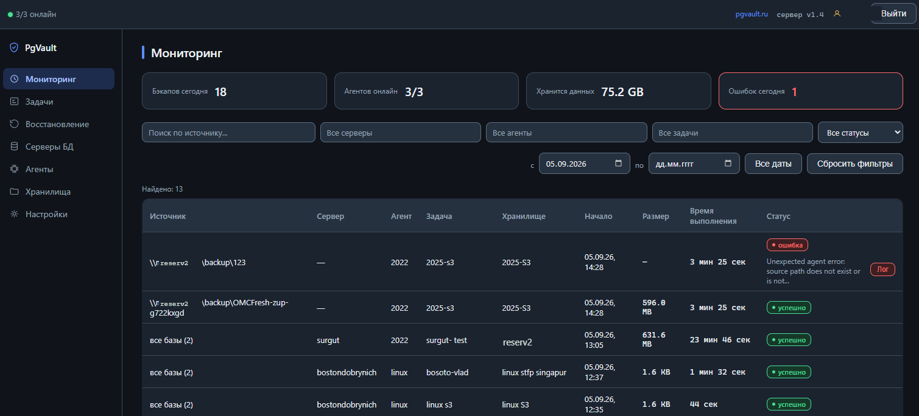Click the clock icon next to Мониторинг
The height and width of the screenshot is (416, 919).
[x=14, y=79]
